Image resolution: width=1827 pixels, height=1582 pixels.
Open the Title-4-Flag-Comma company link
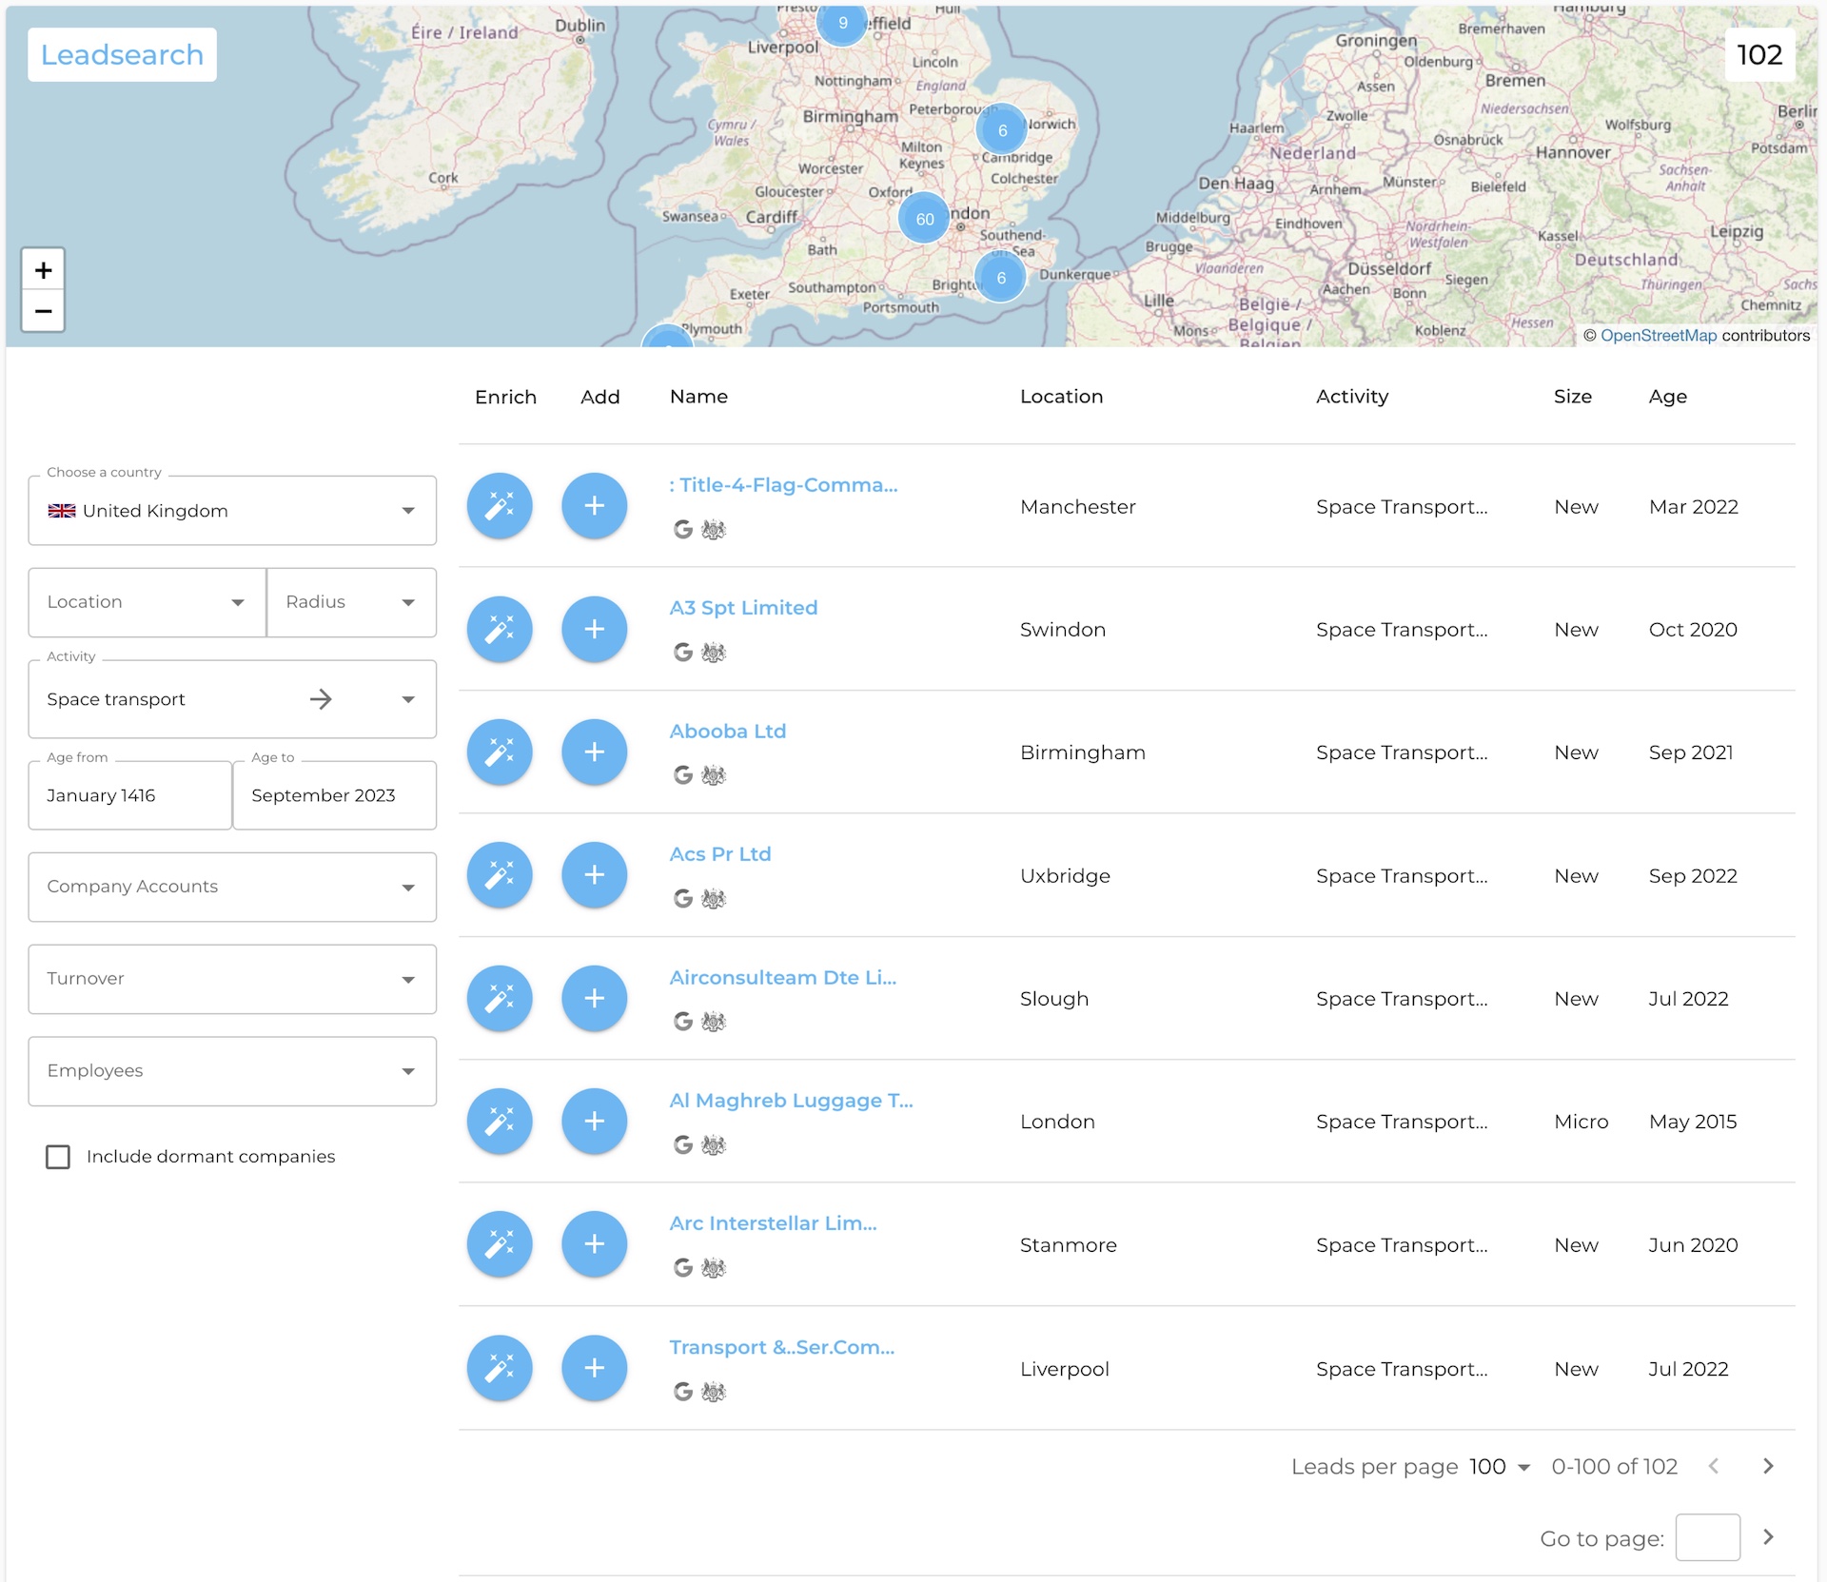coord(783,485)
